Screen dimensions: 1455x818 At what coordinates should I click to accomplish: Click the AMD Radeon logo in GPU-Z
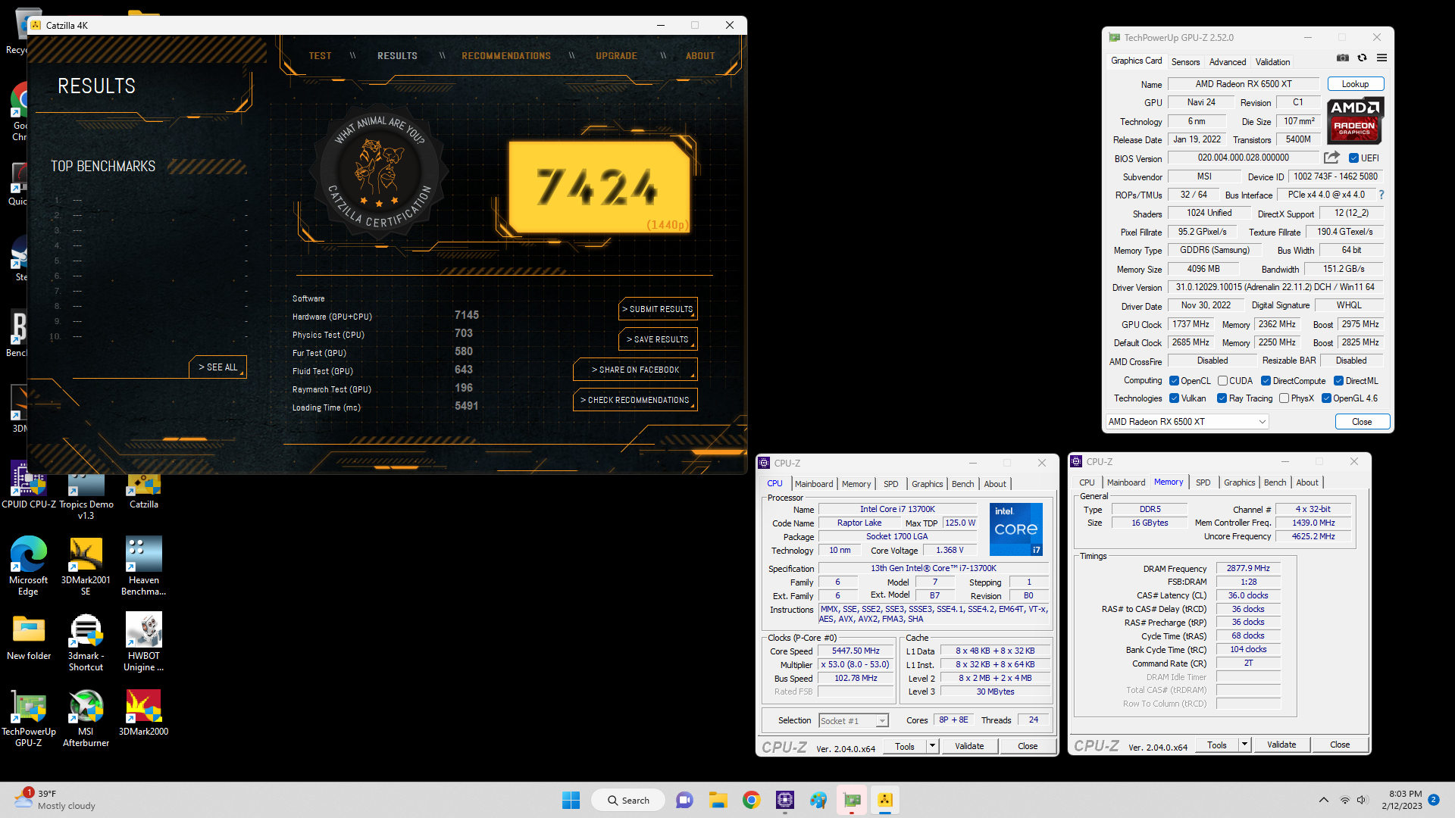pyautogui.click(x=1355, y=120)
